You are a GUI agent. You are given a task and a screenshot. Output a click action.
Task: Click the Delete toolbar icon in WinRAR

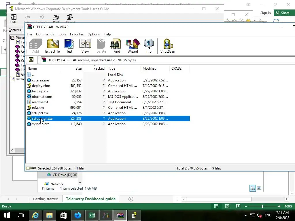click(101, 46)
